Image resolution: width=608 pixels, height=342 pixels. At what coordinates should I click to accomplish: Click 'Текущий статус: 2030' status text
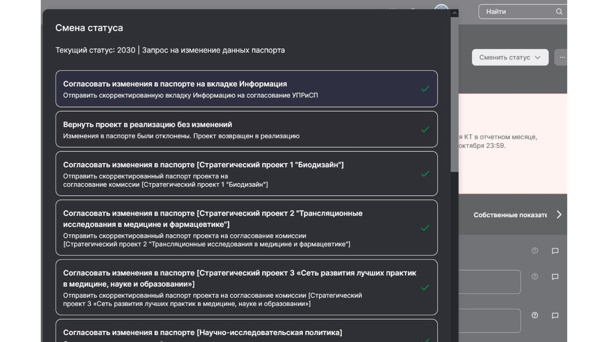[95, 50]
